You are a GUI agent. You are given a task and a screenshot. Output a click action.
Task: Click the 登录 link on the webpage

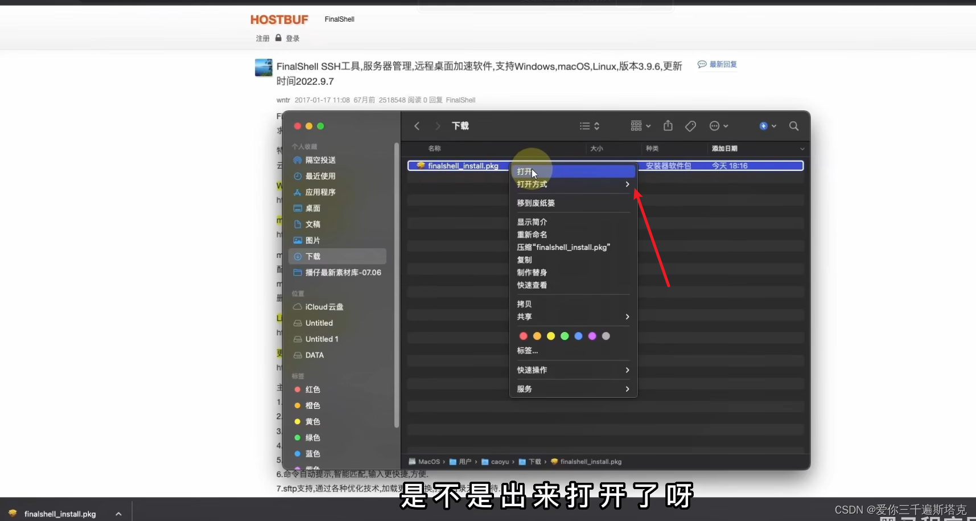(x=292, y=38)
